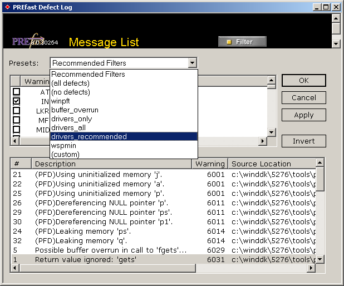The height and width of the screenshot is (286, 344).
Task: Sort by Source Location column header
Action: coord(272,164)
